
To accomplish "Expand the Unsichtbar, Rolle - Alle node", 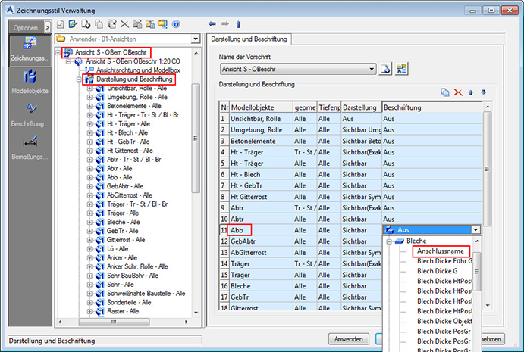I will coord(89,89).
